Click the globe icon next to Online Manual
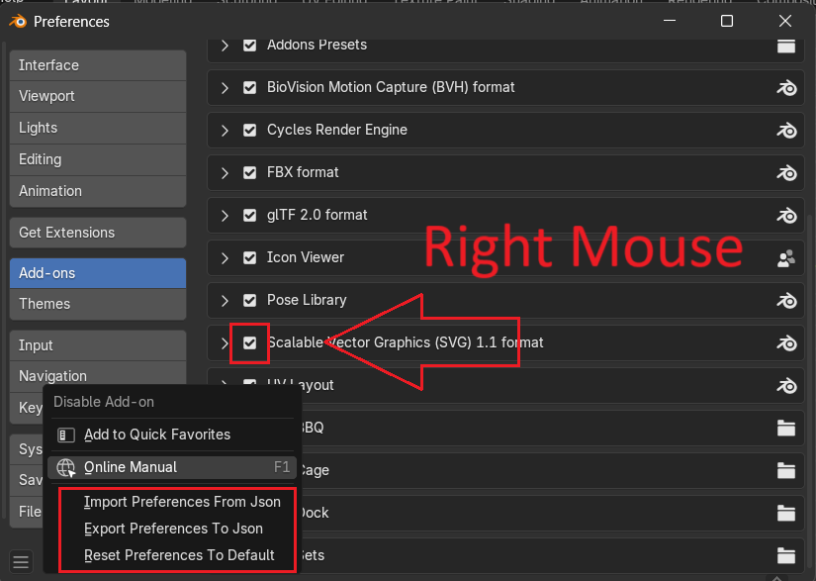The image size is (816, 581). [66, 467]
